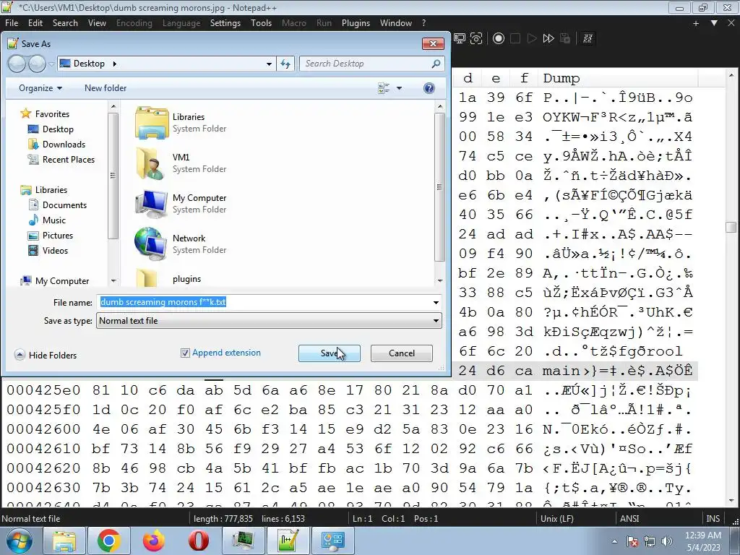Image resolution: width=740 pixels, height=555 pixels.
Task: Toggle the Append extension checkbox
Action: click(185, 353)
